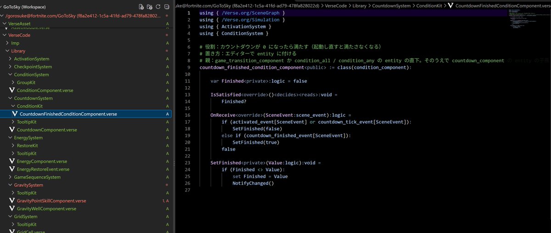The height and width of the screenshot is (233, 551).
Task: Click 'set Finished = Value' on line 25
Action: pos(260,176)
